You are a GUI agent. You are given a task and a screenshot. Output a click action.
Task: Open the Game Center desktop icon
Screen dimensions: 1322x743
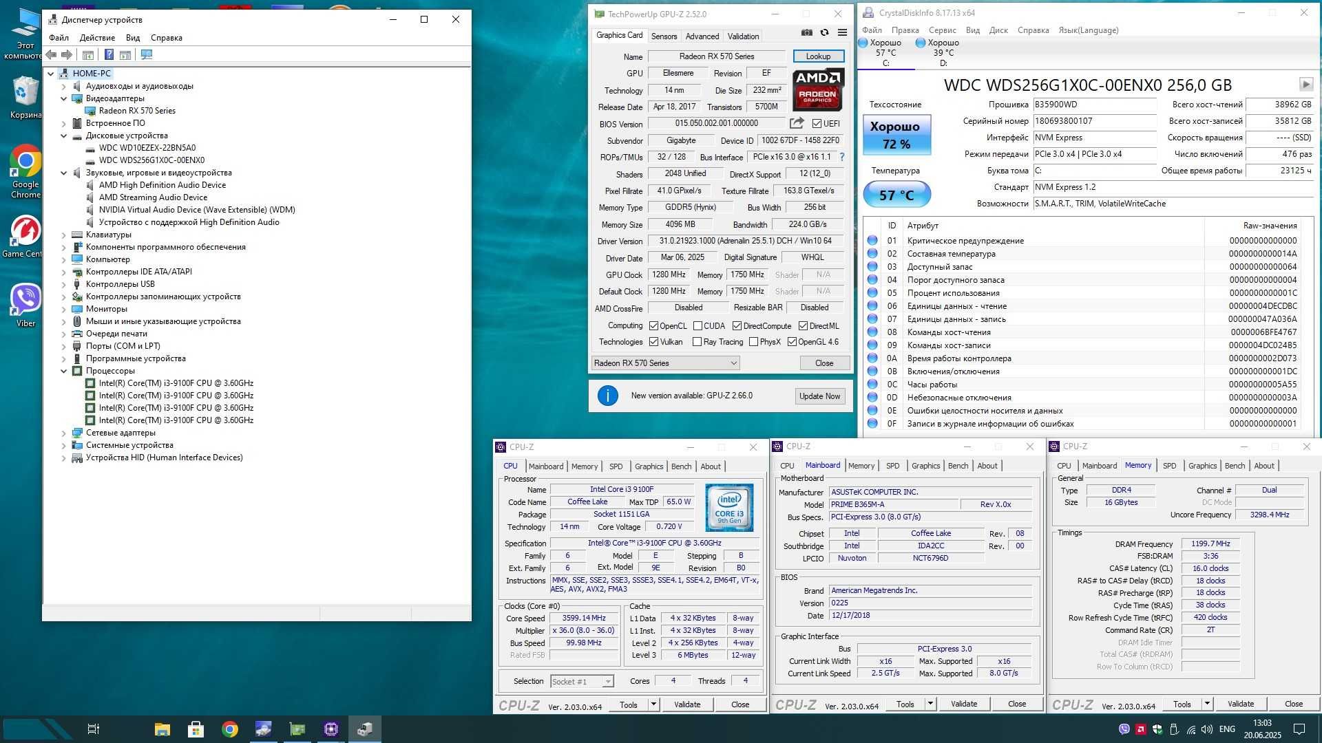tap(23, 237)
